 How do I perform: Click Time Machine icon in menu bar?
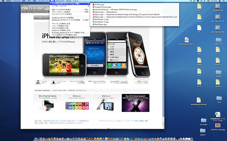[x=201, y=1]
